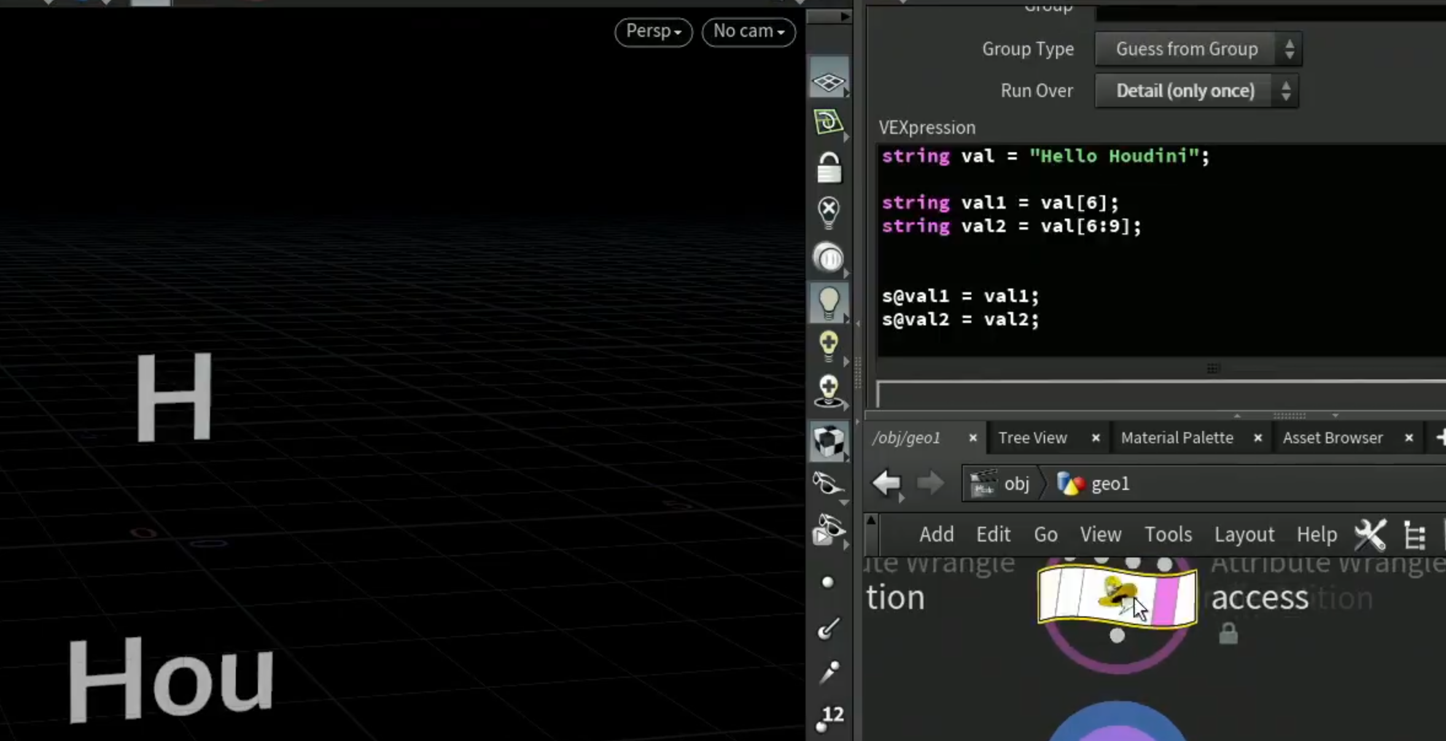The height and width of the screenshot is (741, 1446).
Task: Toggle the display materials checkered cube icon
Action: tap(828, 441)
